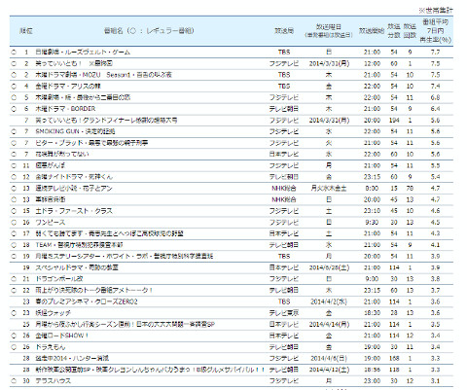Click the 78 broadcasts cell

click(410, 189)
